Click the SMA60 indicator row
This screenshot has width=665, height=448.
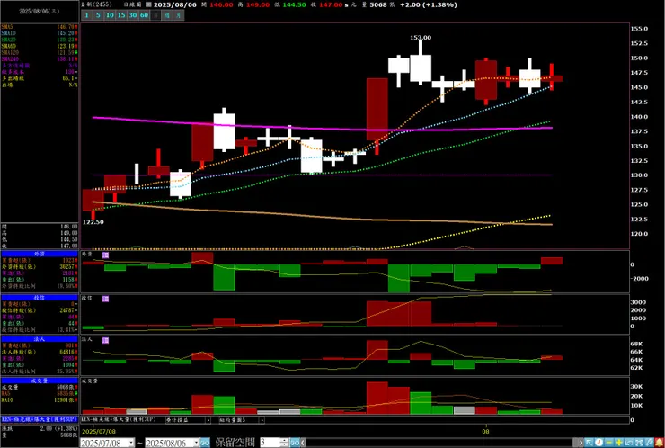(40, 46)
